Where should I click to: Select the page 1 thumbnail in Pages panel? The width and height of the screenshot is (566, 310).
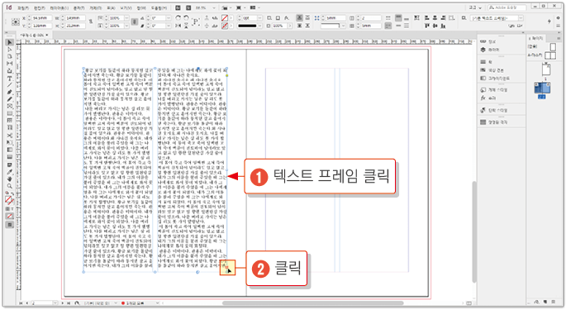click(x=546, y=69)
